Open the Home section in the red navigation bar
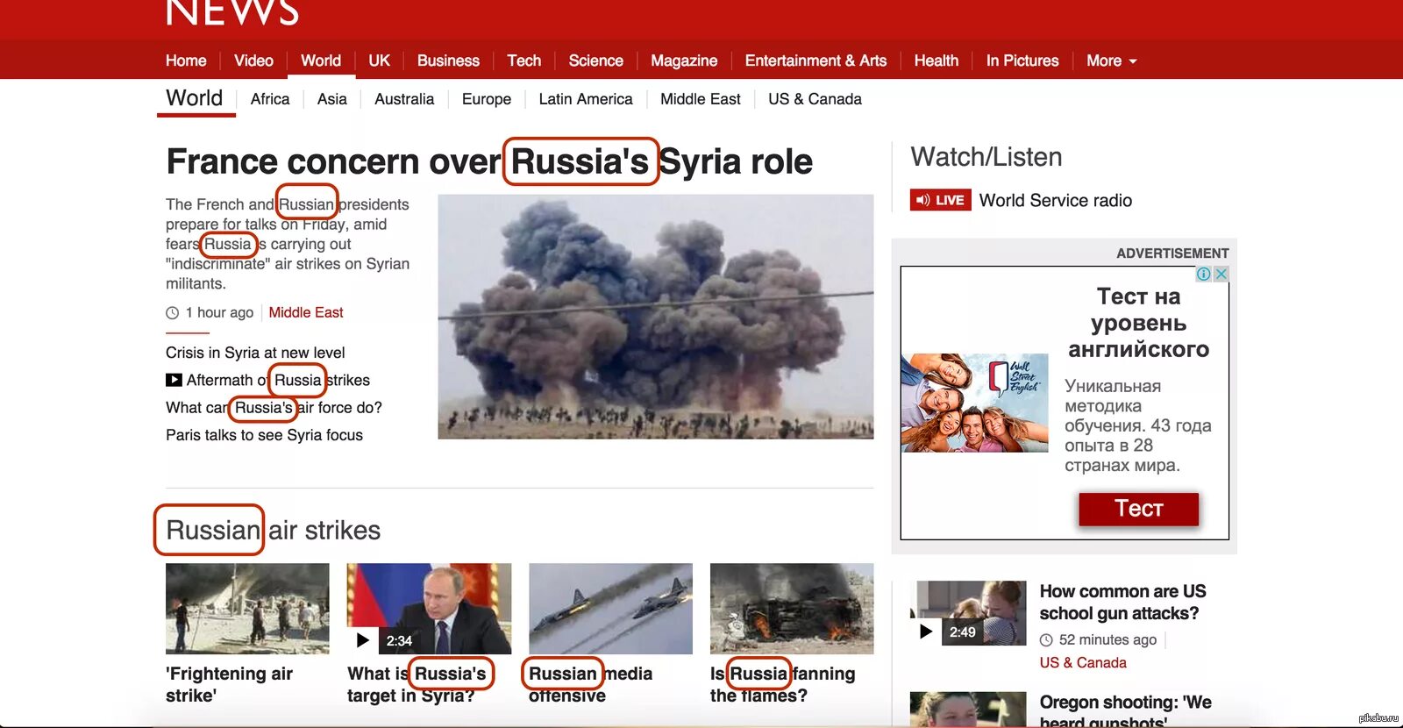This screenshot has height=728, width=1403. (x=186, y=61)
